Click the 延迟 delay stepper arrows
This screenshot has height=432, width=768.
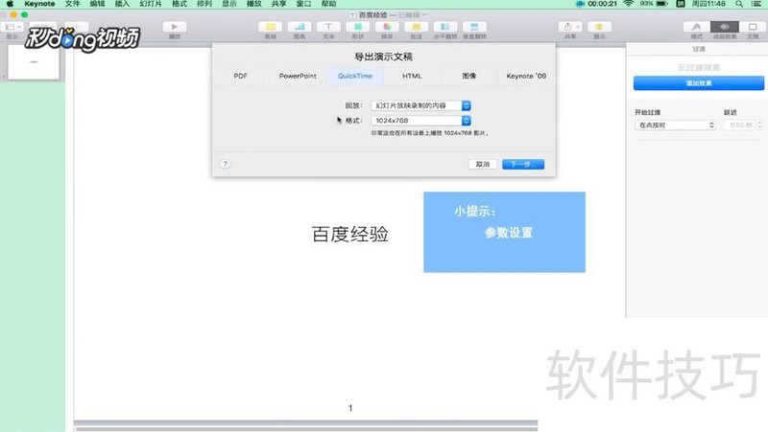(x=760, y=125)
